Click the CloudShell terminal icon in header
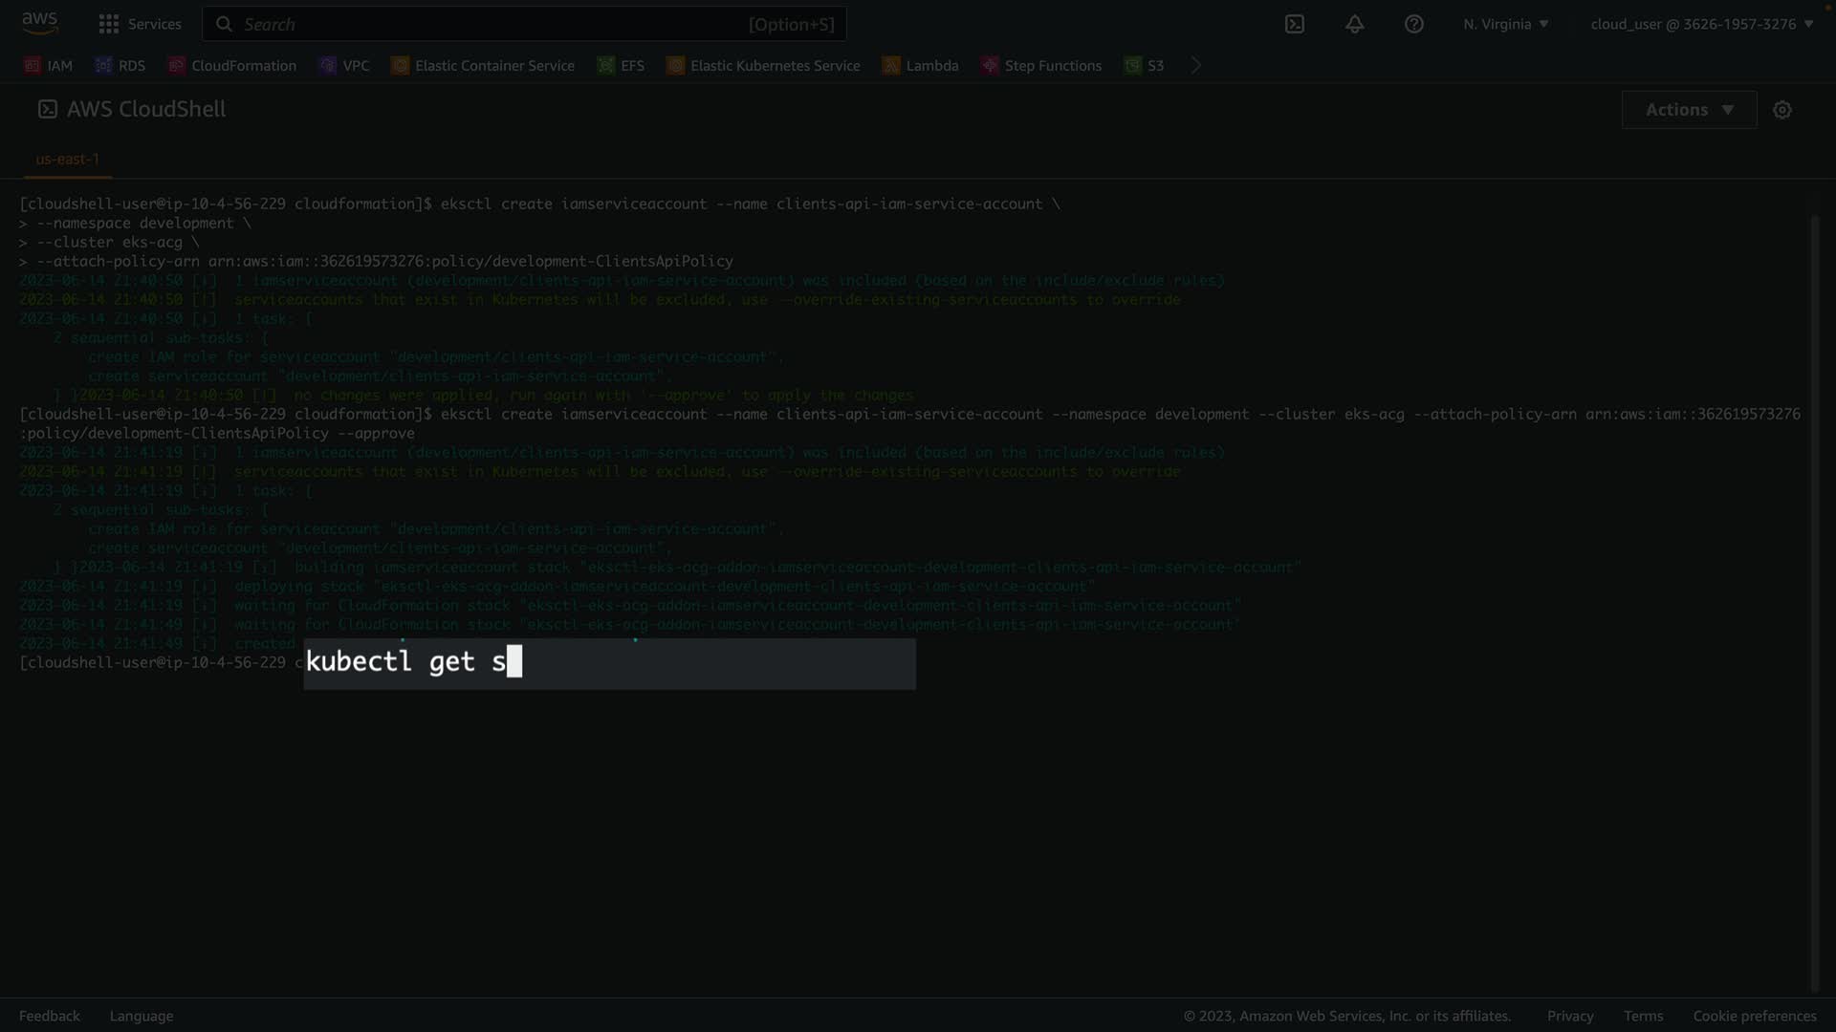The image size is (1836, 1032). pos(1294,24)
